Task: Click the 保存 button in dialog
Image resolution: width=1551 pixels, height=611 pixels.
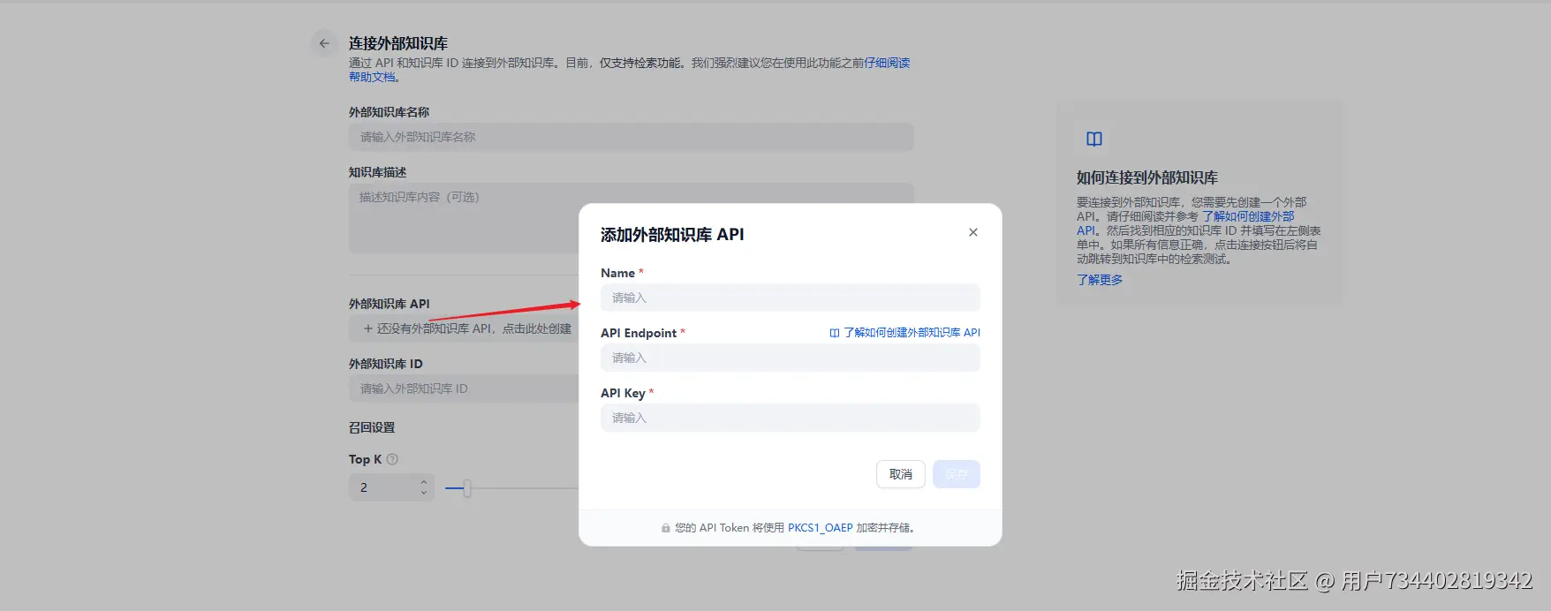Action: 956,474
